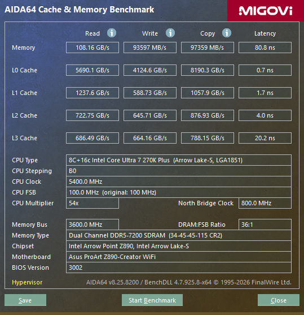Click CPU Stepping value B0
The width and height of the screenshot is (304, 315).
pos(179,171)
